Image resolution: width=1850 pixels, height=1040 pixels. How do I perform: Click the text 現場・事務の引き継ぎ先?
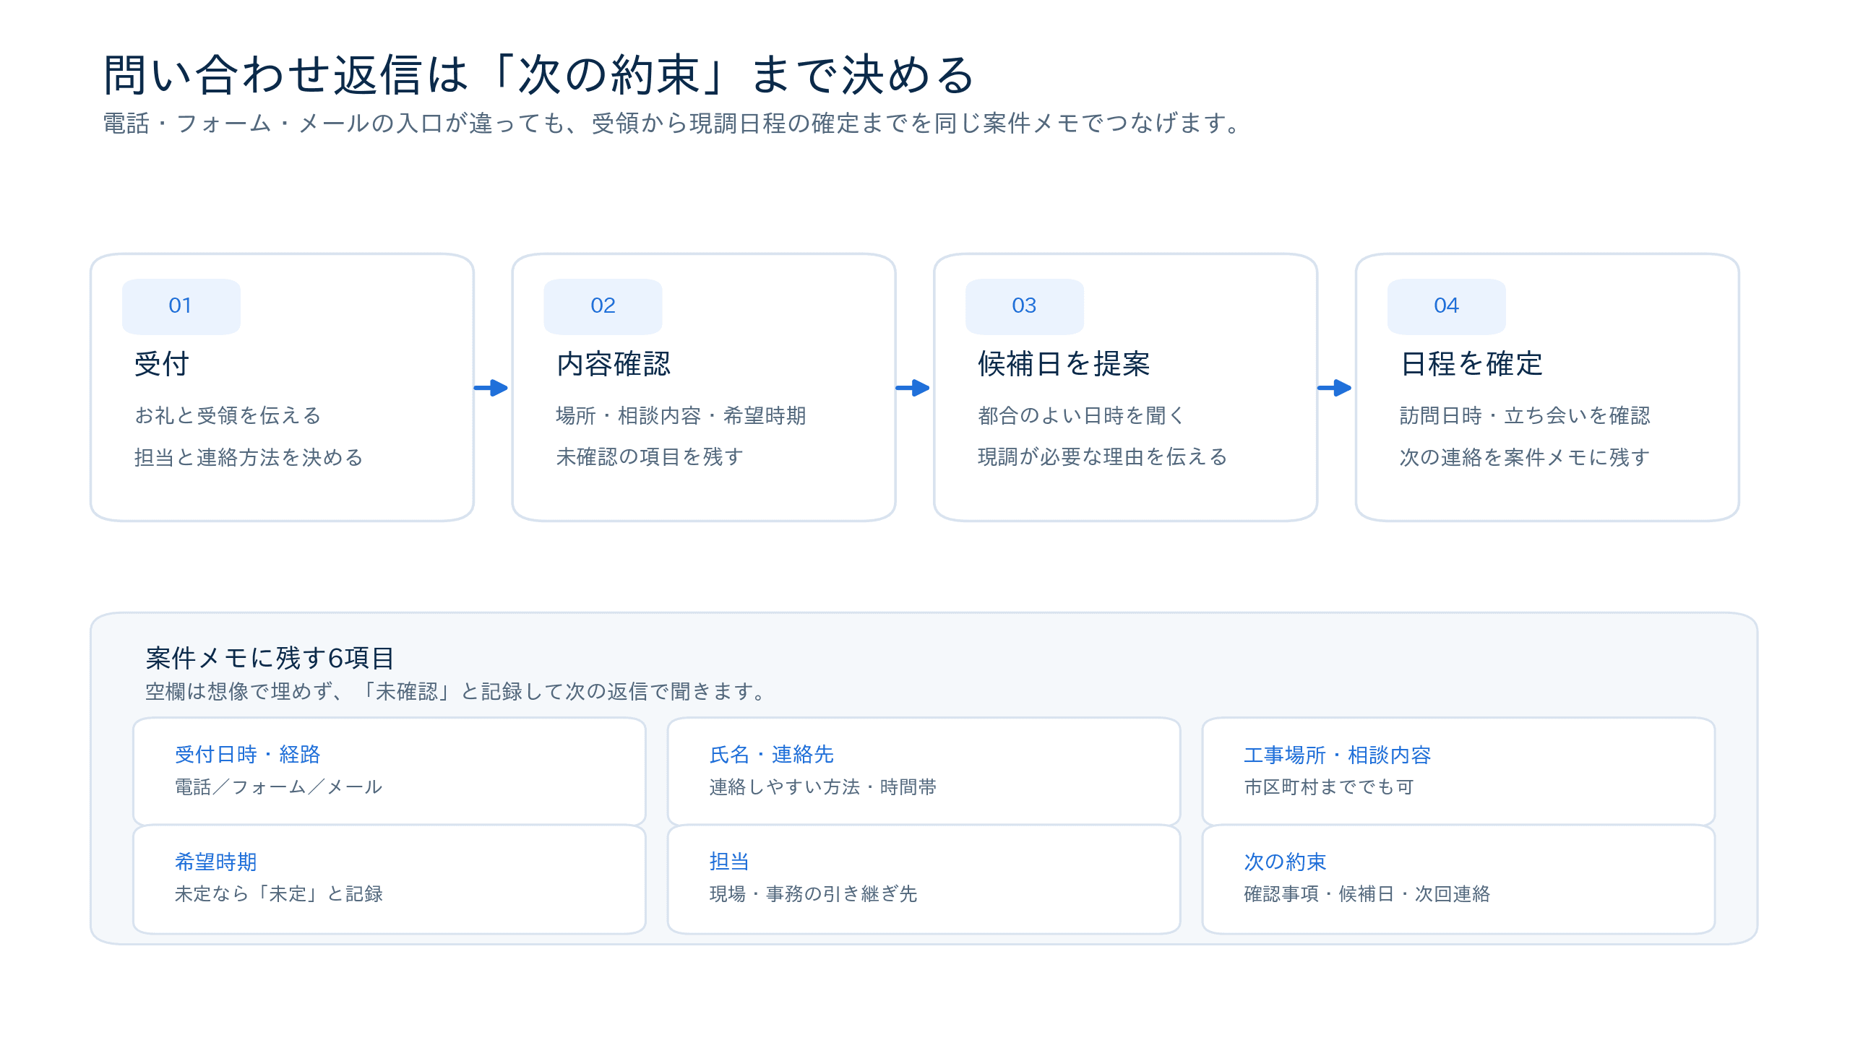pyautogui.click(x=813, y=894)
